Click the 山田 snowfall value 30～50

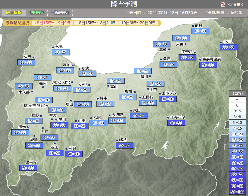[80, 126]
